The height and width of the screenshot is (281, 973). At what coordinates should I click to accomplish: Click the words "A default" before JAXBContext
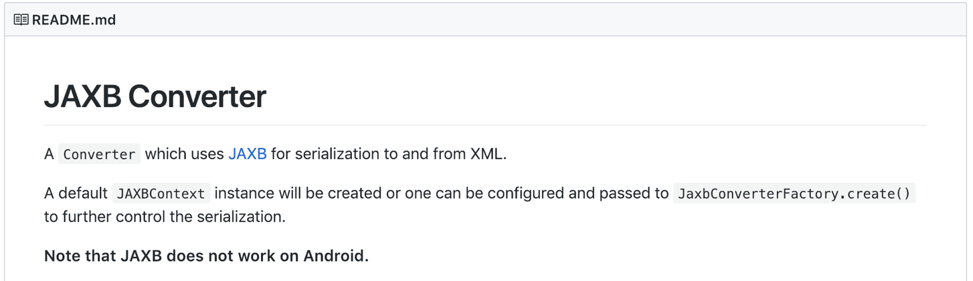(x=75, y=194)
